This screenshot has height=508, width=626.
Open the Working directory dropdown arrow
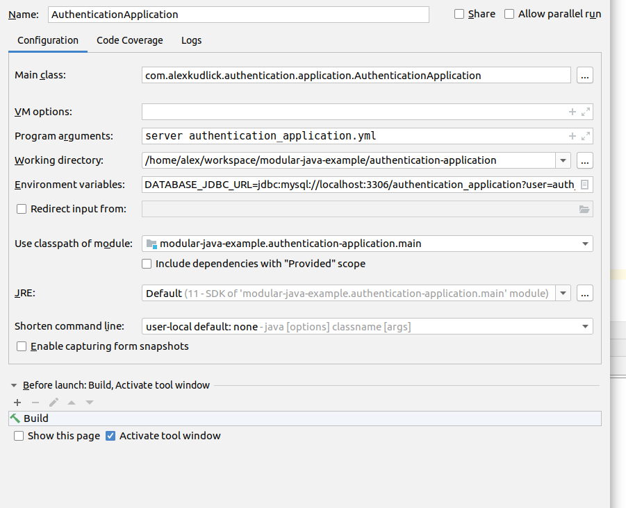563,161
